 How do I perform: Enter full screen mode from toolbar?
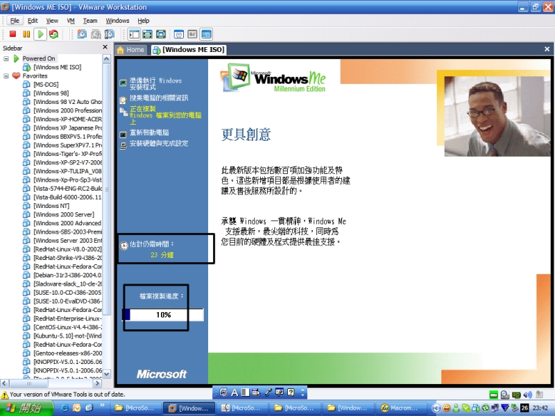pyautogui.click(x=161, y=34)
